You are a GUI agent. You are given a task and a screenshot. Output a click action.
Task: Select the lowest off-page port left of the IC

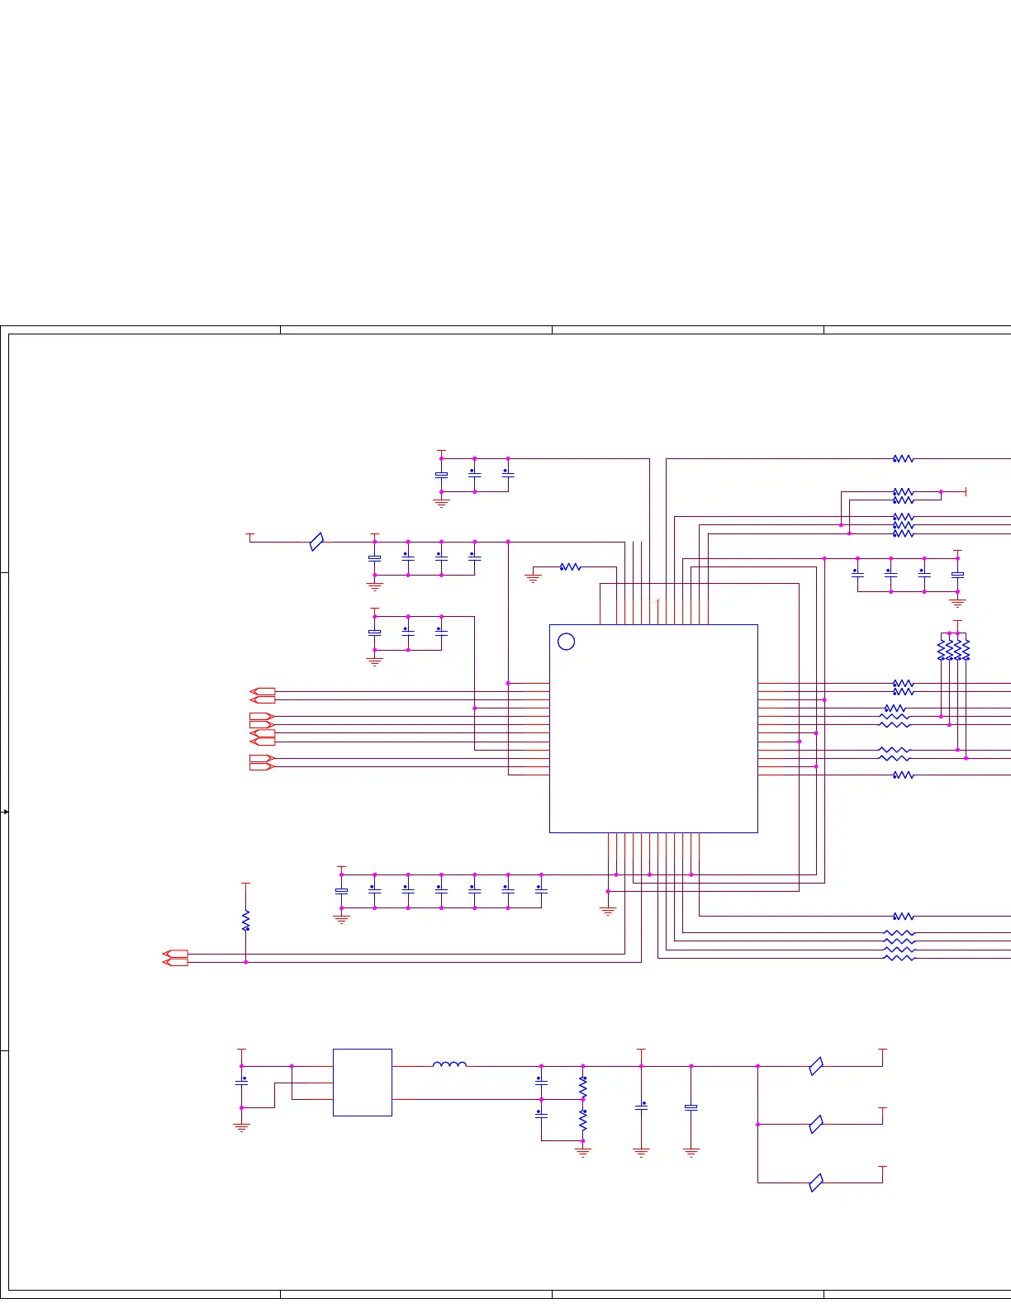pos(261,766)
